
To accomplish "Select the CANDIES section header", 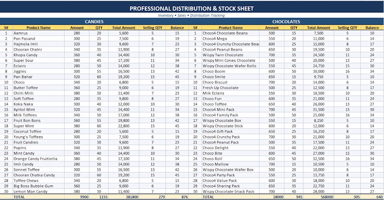I will 94,22.
